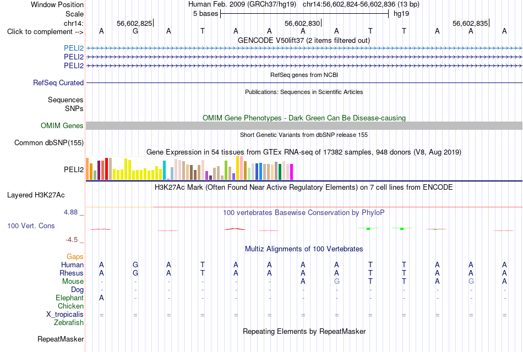Click the Mouse species label
The image size is (523, 352).
point(73,282)
